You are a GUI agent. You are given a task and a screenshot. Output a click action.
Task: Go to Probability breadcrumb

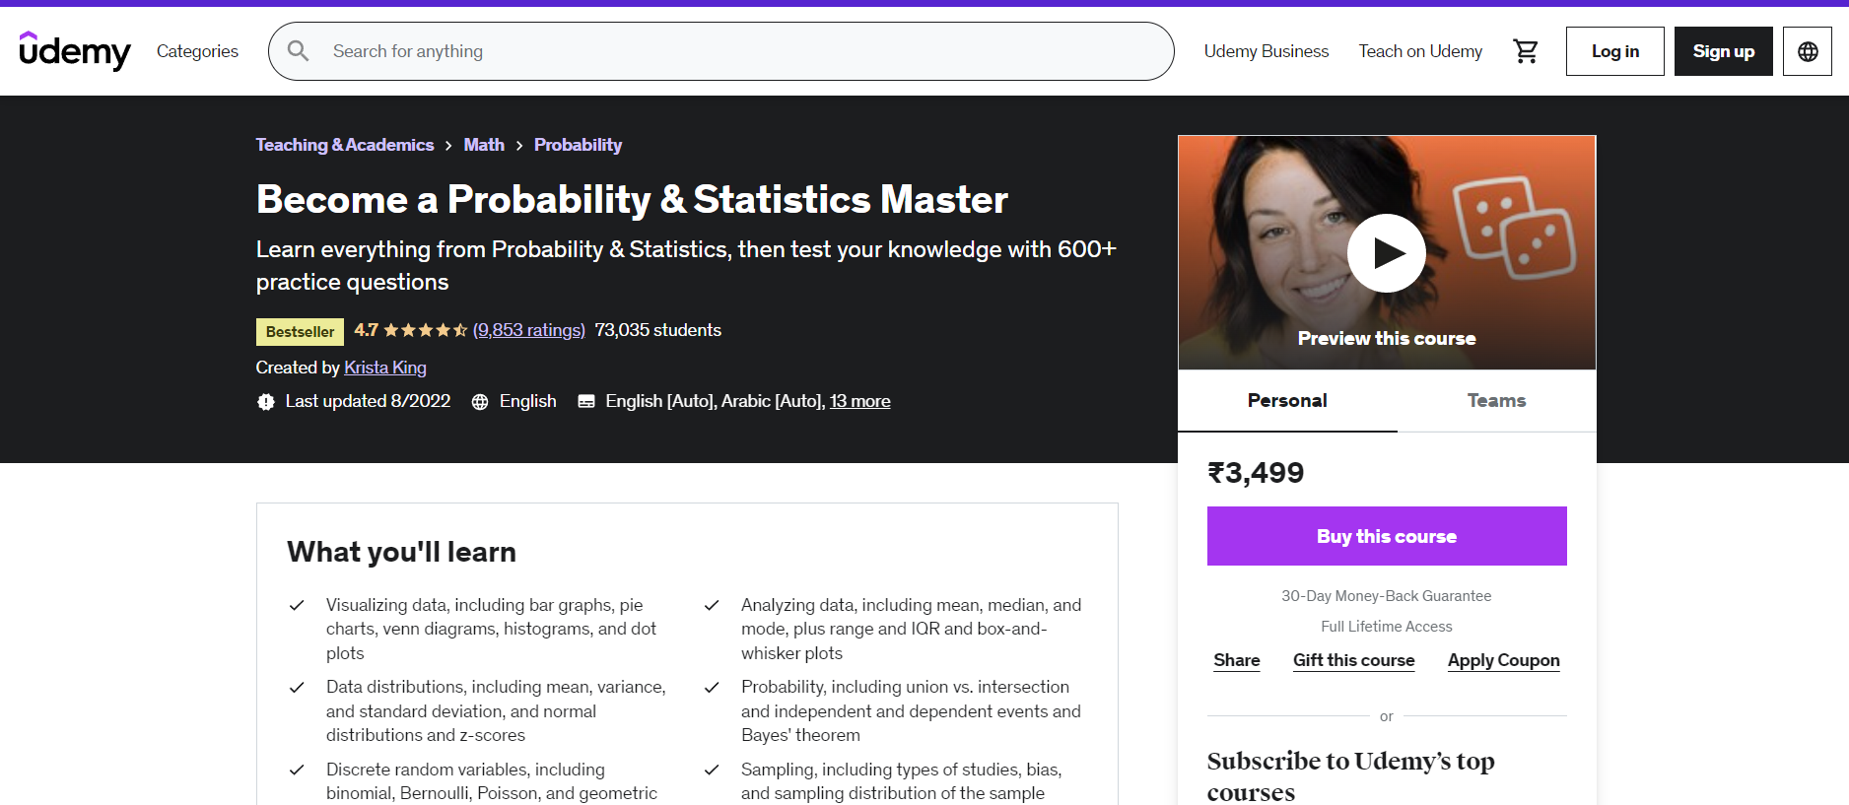click(x=578, y=145)
